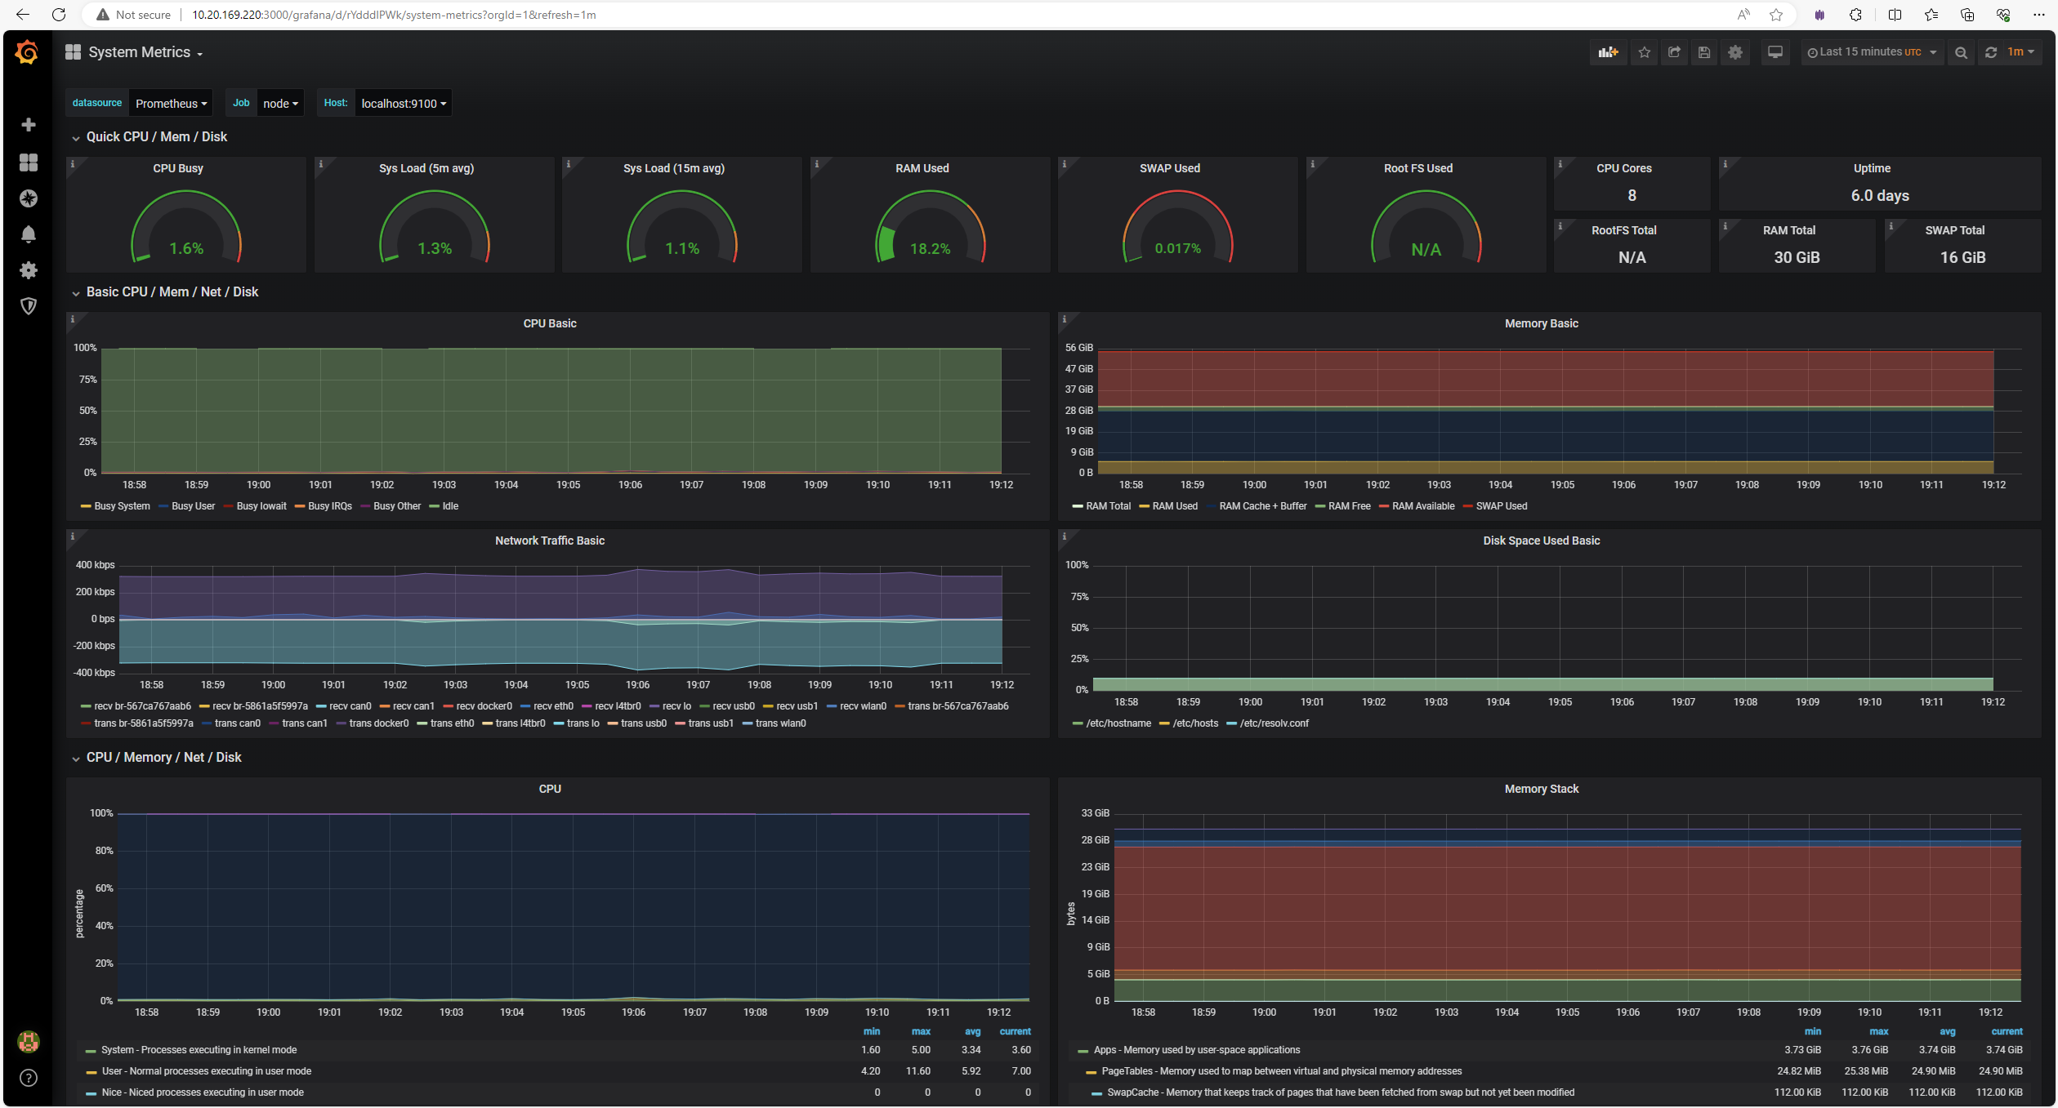Click the Grafana logo home icon
2058x1108 pixels.
point(27,52)
